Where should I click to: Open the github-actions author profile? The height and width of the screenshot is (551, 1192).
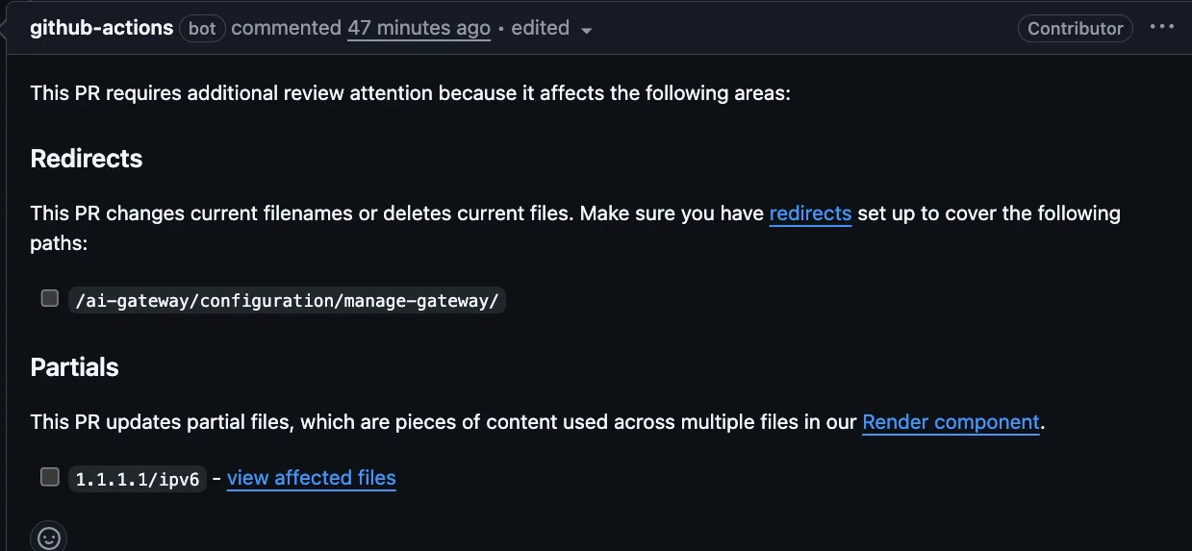[102, 28]
